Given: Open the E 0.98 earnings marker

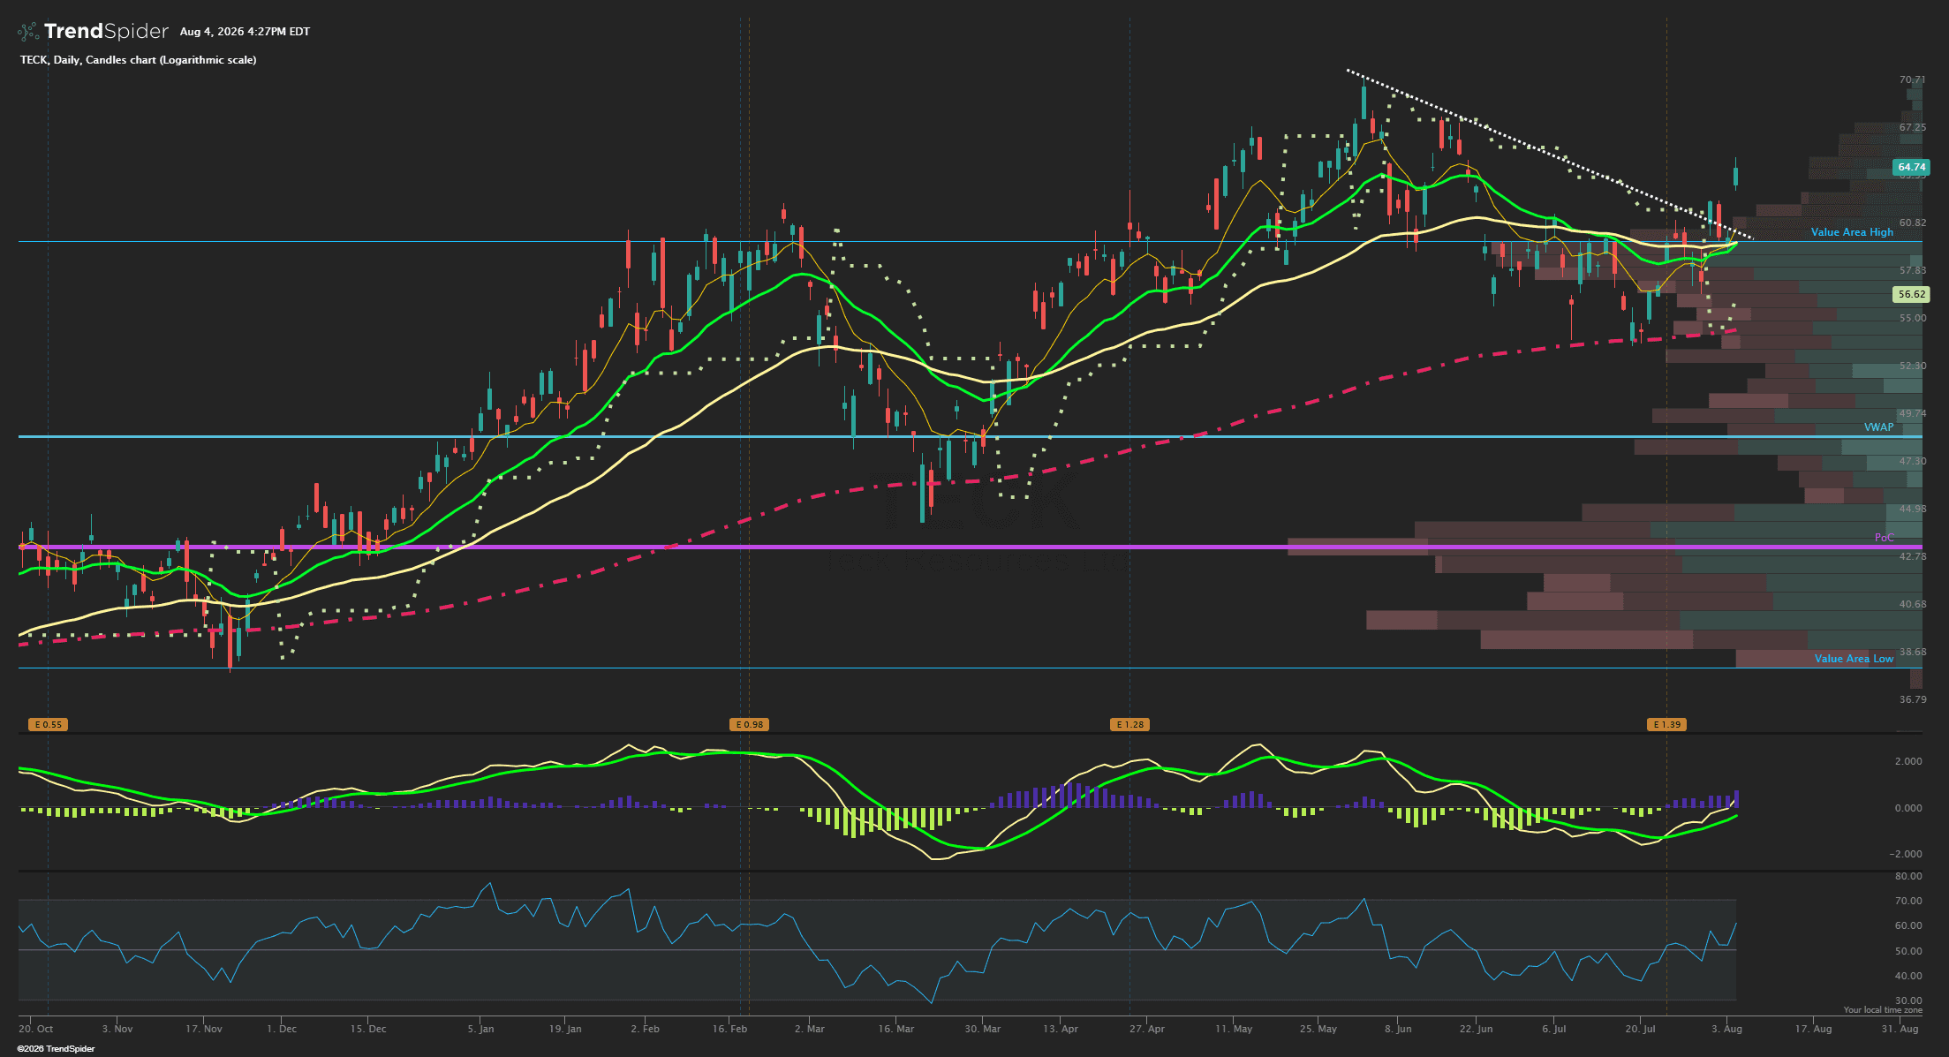Looking at the screenshot, I should coord(749,725).
